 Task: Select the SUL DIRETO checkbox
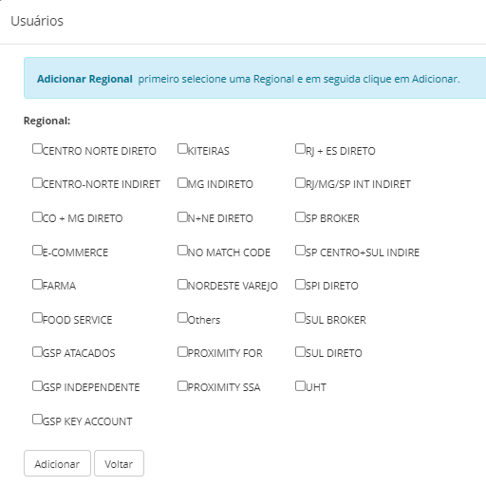(300, 352)
